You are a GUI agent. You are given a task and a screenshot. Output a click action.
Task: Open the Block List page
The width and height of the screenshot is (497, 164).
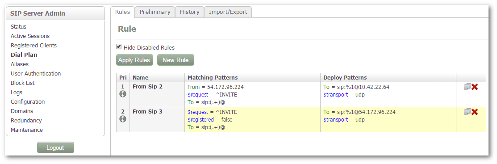pyautogui.click(x=22, y=83)
